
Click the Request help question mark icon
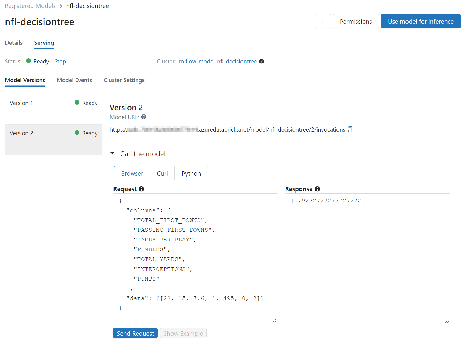pos(142,189)
